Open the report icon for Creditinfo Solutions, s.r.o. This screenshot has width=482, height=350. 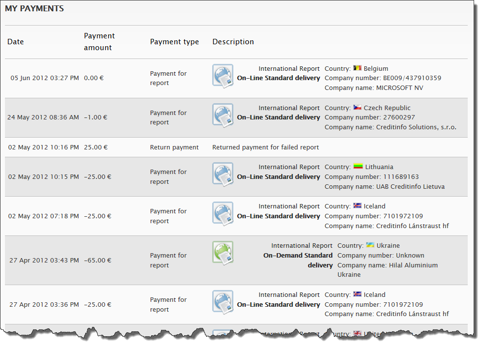coord(223,115)
